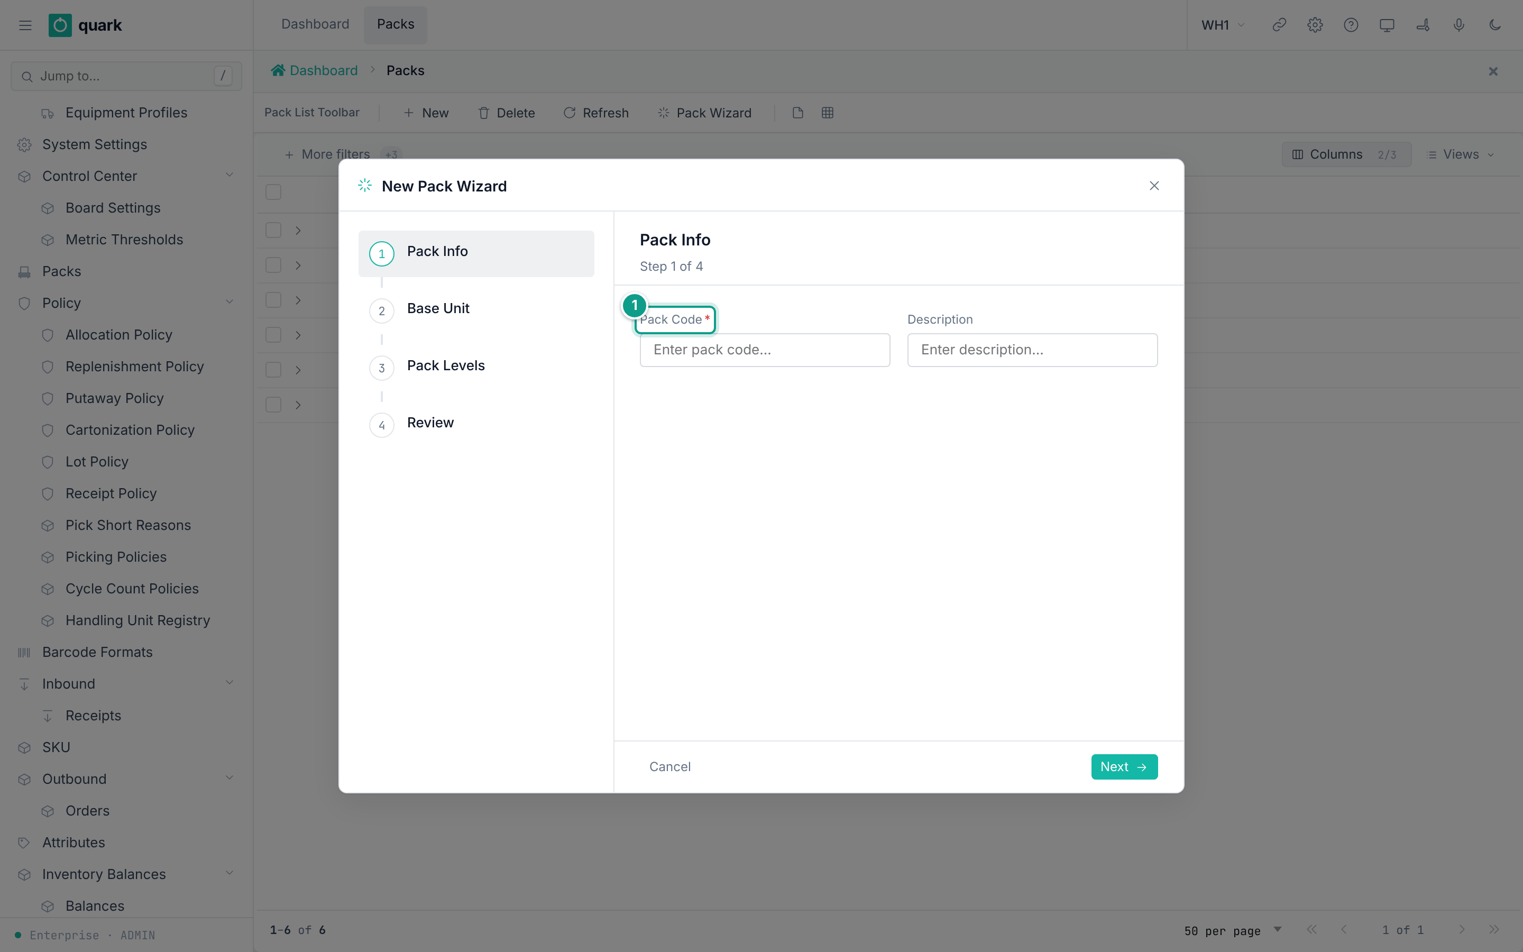The image size is (1523, 952).
Task: Click the quark logo icon
Action: (x=60, y=25)
